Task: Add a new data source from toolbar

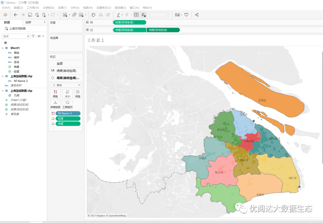Action: click(37, 15)
